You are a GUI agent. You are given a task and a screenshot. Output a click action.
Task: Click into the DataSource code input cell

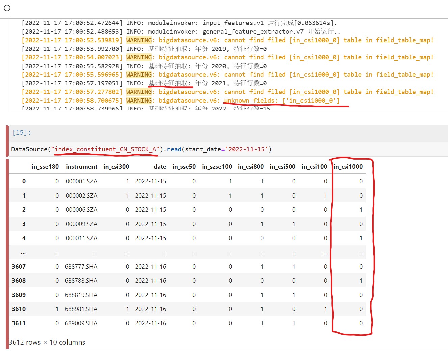pos(228,149)
